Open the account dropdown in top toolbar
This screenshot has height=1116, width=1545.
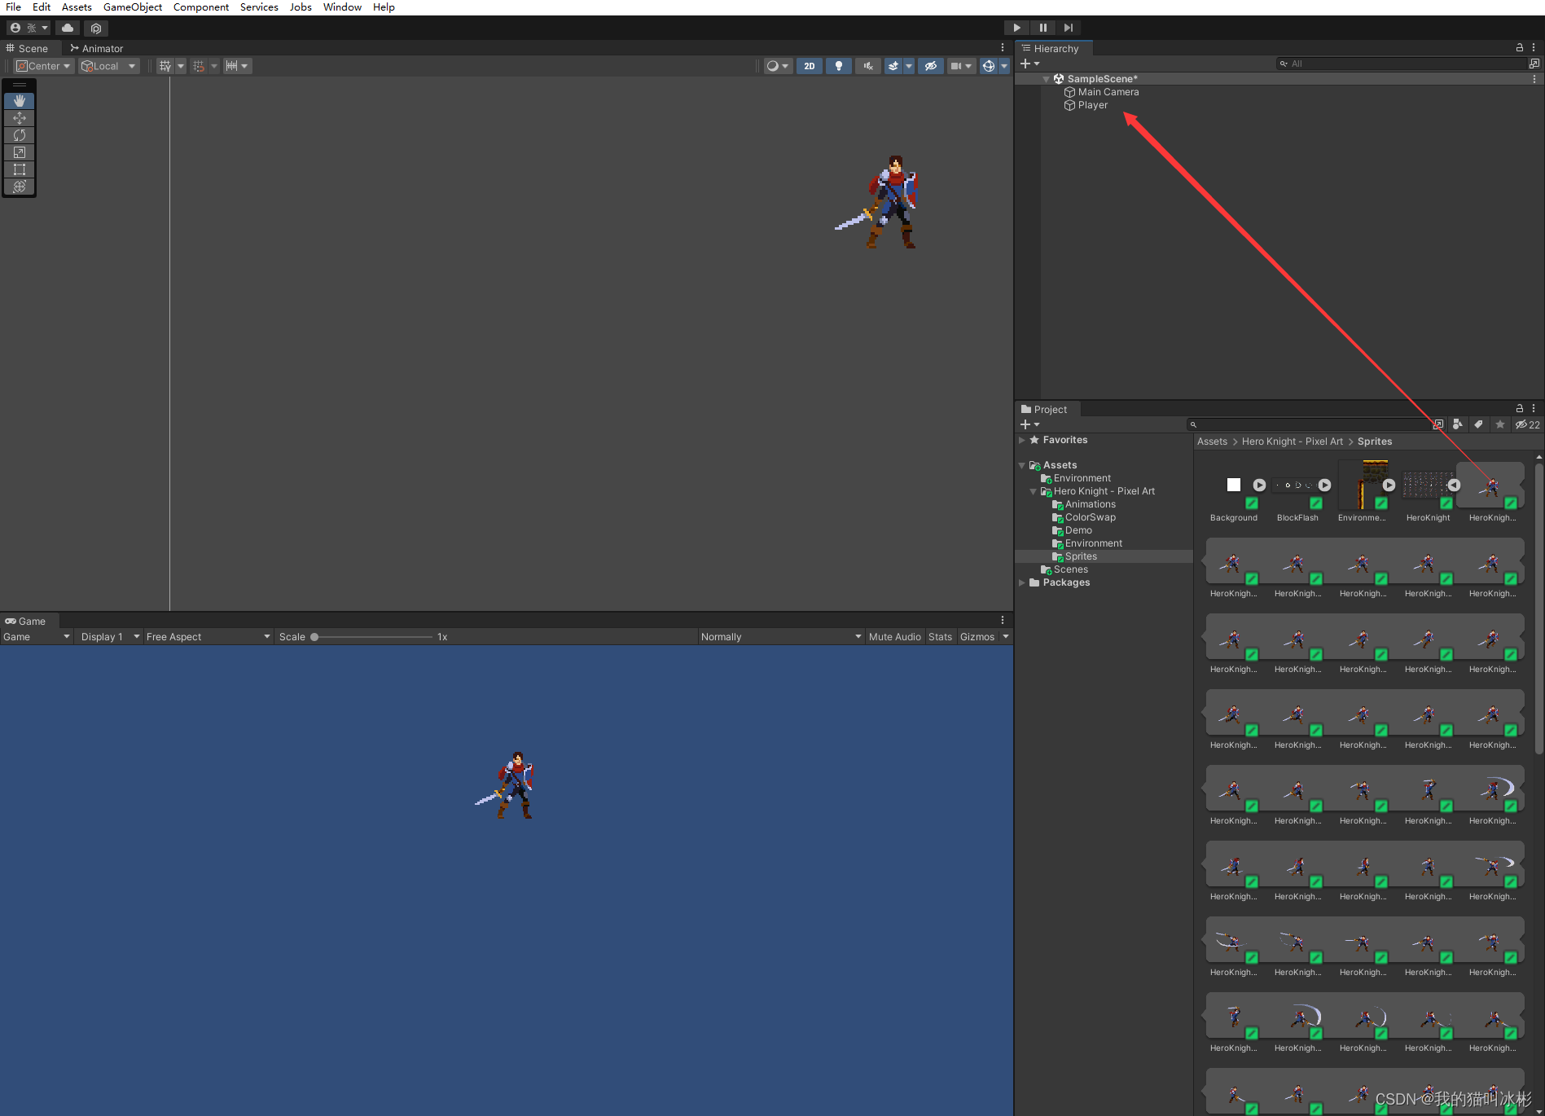[29, 28]
